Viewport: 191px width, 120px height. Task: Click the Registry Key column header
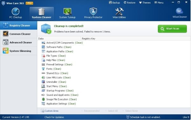(x=88, y=39)
